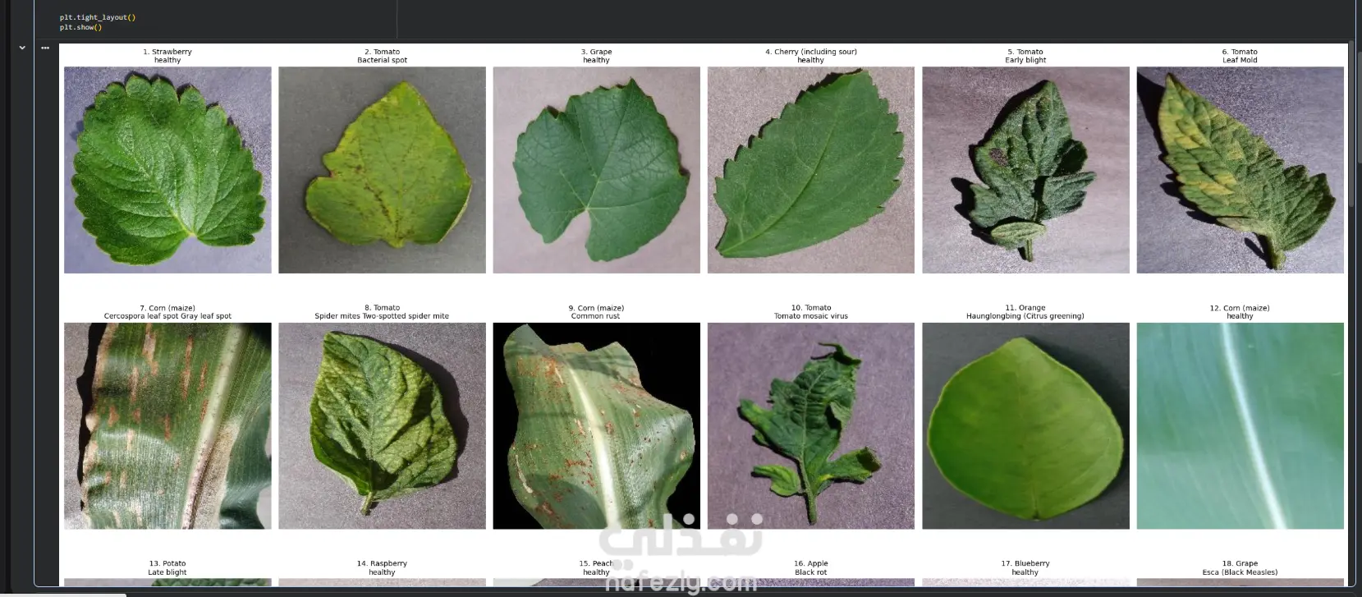Click the '17. Blueberry healthy' title
The height and width of the screenshot is (597, 1362).
[1025, 568]
